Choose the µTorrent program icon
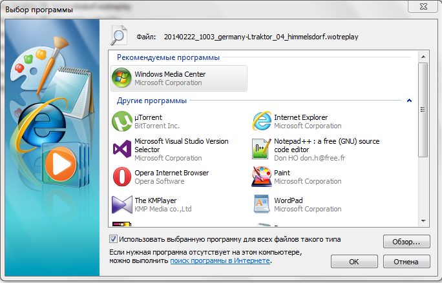442x283 pixels. 121,121
